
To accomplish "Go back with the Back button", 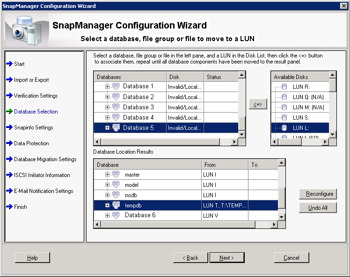I will tap(190, 257).
